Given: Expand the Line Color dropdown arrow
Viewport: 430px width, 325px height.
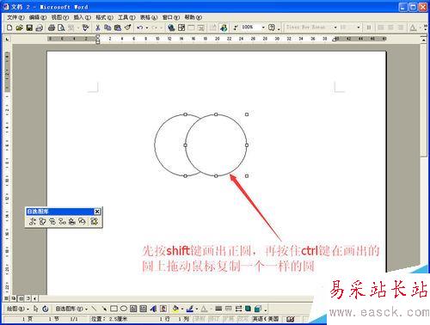Looking at the screenshot, I should (x=197, y=309).
